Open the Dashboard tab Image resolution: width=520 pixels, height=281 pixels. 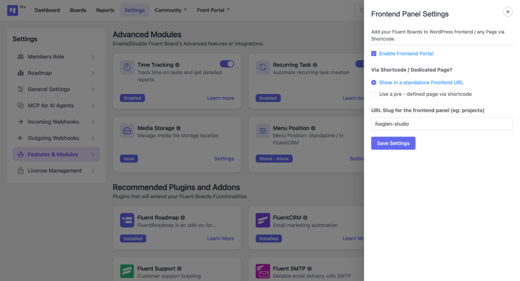coord(47,10)
